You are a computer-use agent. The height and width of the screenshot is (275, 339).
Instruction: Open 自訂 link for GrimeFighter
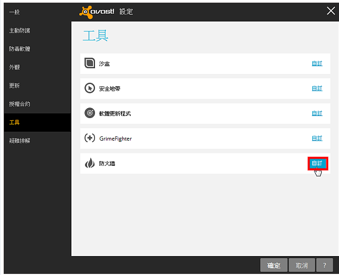(317, 138)
